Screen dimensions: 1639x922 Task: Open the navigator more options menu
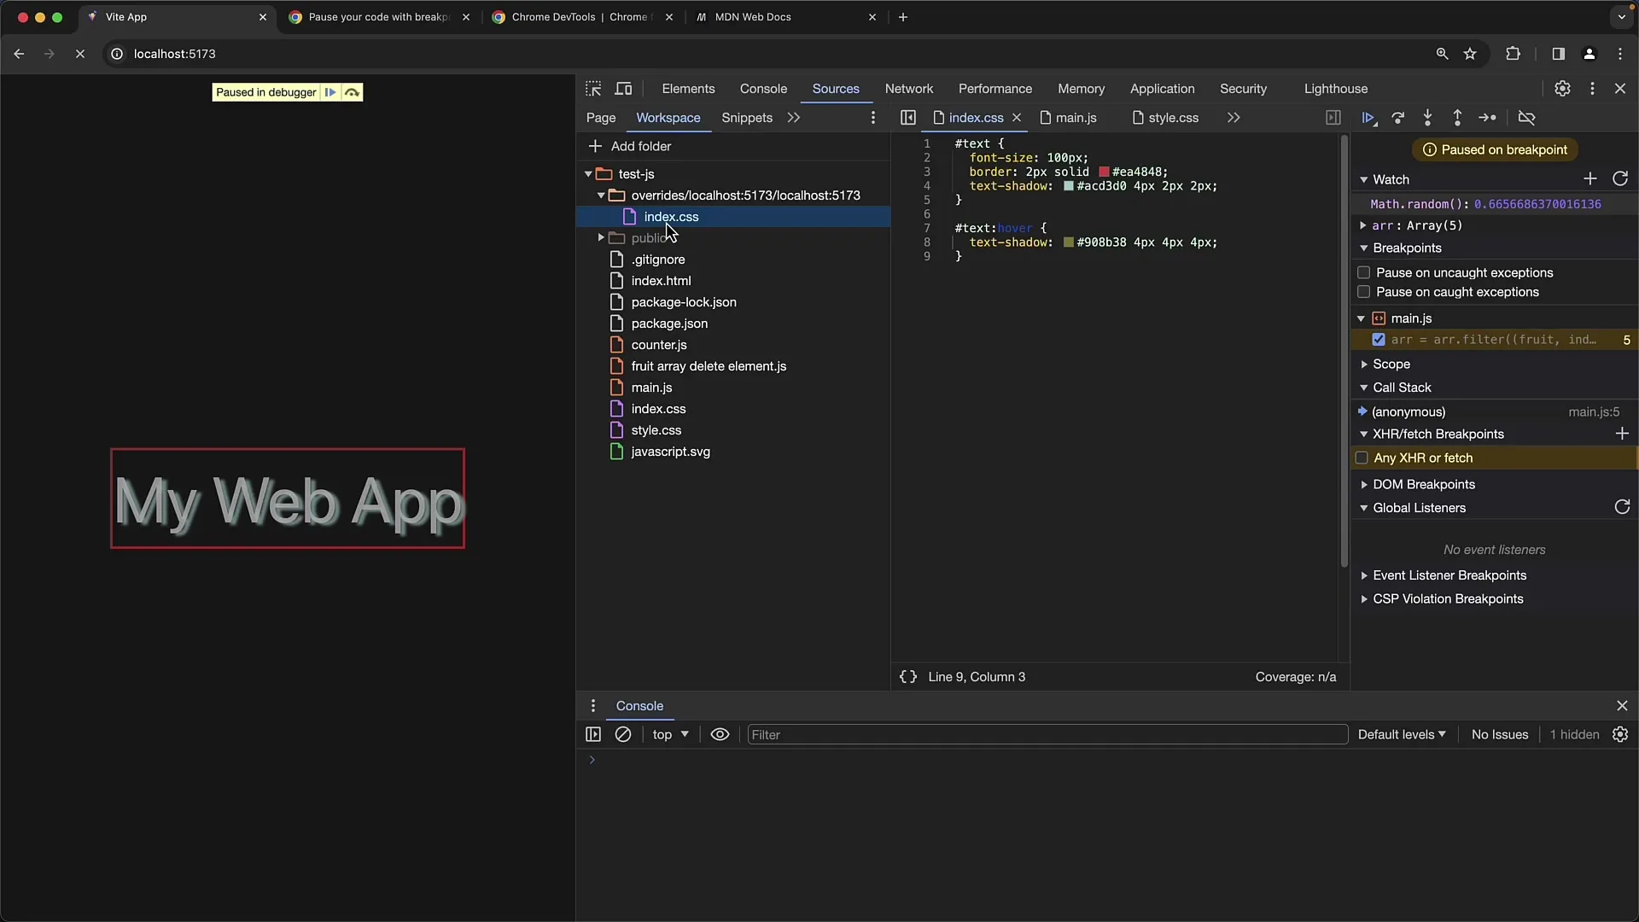(872, 118)
